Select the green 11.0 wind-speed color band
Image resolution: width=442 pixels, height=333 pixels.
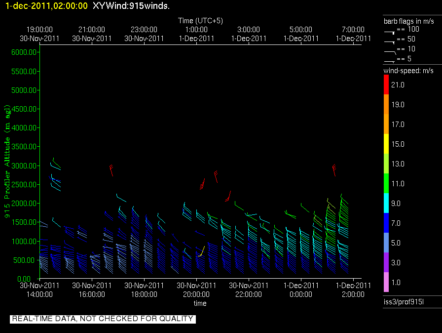coord(386,183)
